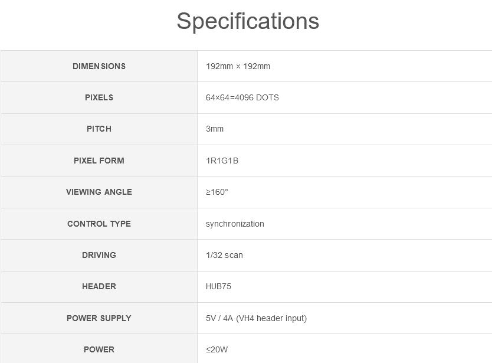The height and width of the screenshot is (363, 492).
Task: Select the CONTROL TYPE label
Action: pyautogui.click(x=99, y=224)
